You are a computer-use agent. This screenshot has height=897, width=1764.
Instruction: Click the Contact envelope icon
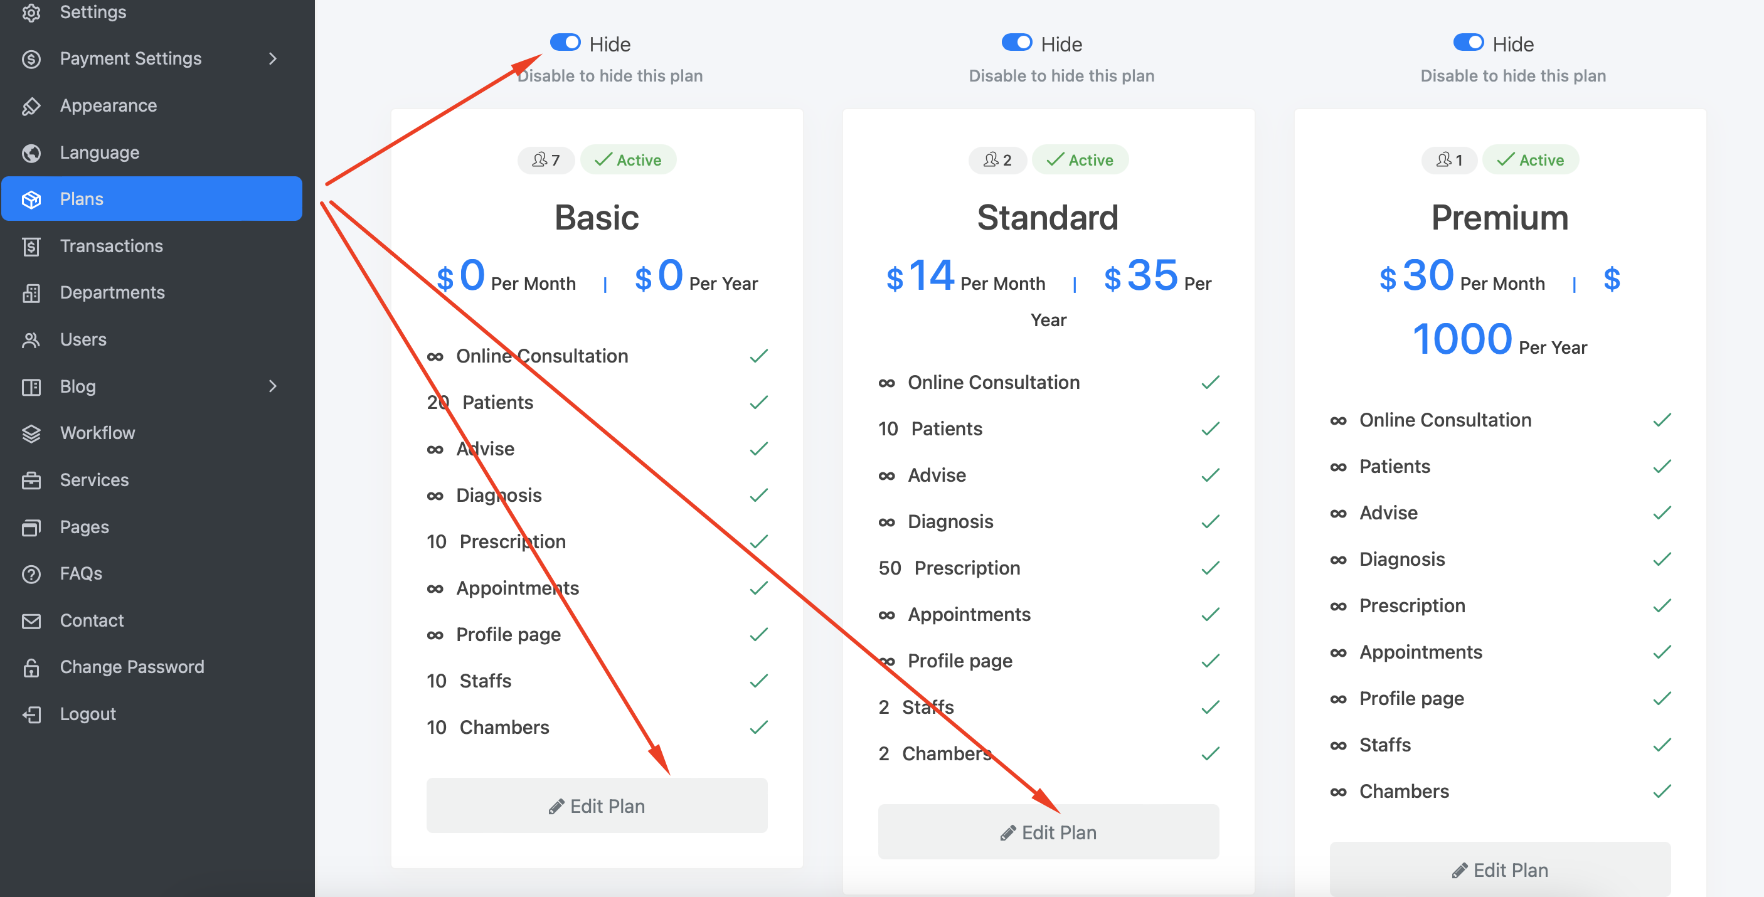click(31, 620)
